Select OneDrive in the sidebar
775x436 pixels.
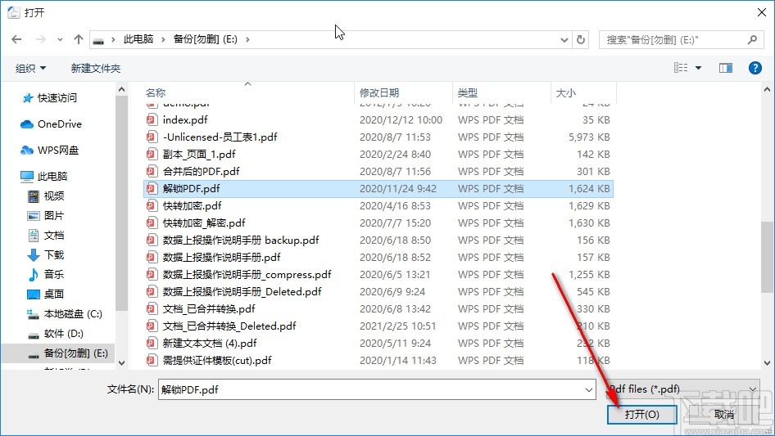(x=51, y=124)
